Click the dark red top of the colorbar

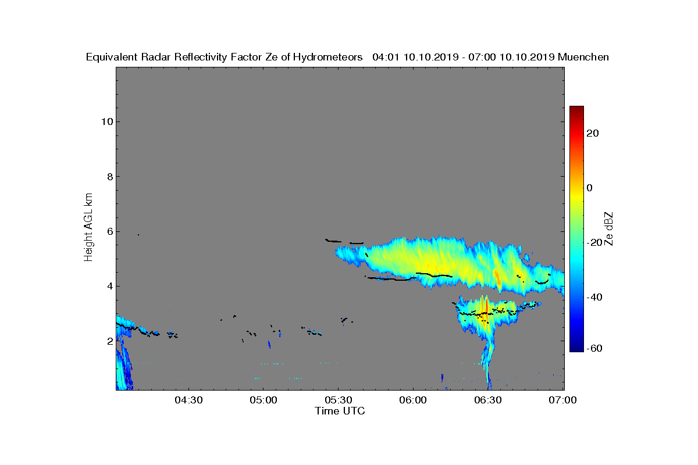[x=576, y=109]
